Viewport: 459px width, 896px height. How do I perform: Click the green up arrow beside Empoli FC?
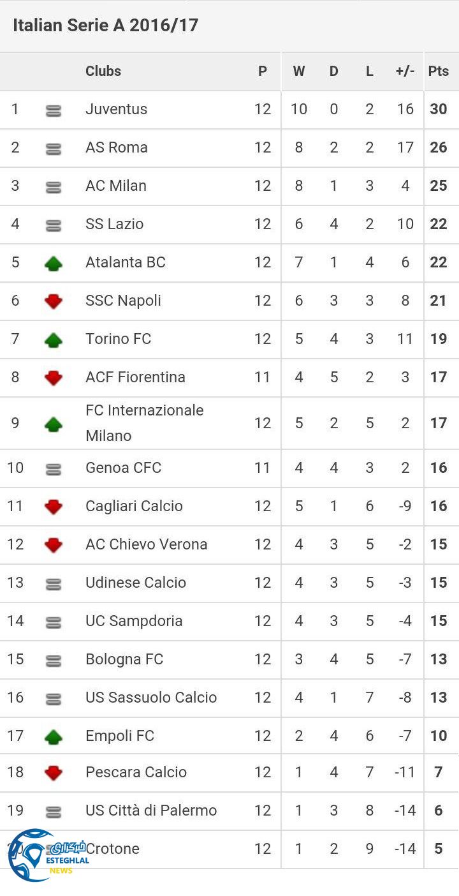54,737
